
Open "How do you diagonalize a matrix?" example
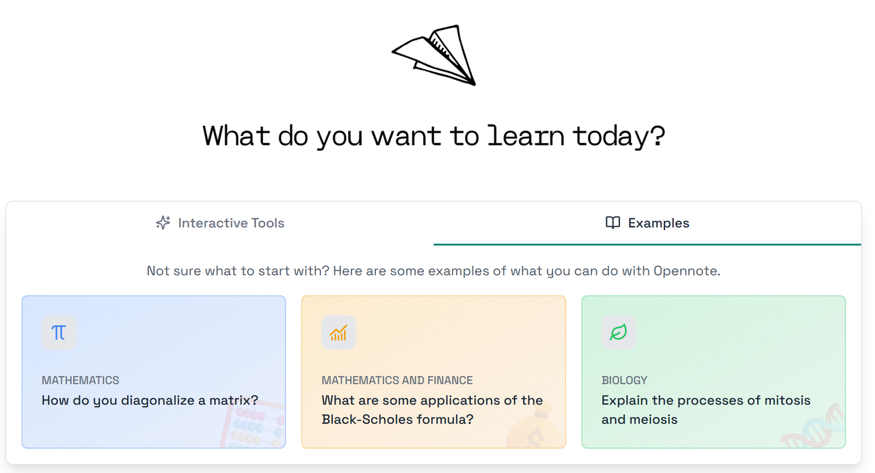tap(150, 401)
